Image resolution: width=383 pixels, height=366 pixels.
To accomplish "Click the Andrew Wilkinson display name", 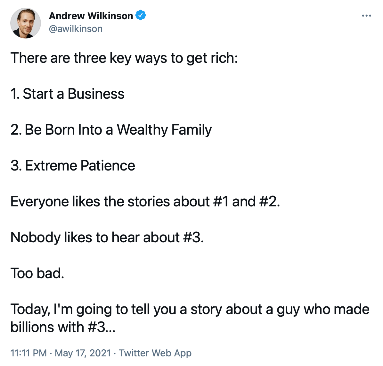I will [91, 16].
